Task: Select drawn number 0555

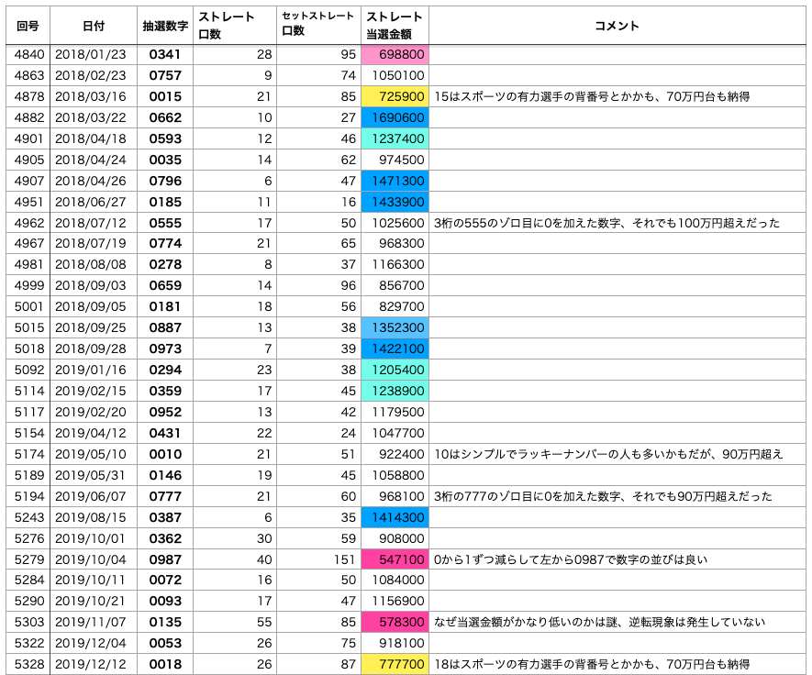Action: point(165,223)
